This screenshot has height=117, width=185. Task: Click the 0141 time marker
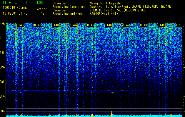(x=20, y=25)
